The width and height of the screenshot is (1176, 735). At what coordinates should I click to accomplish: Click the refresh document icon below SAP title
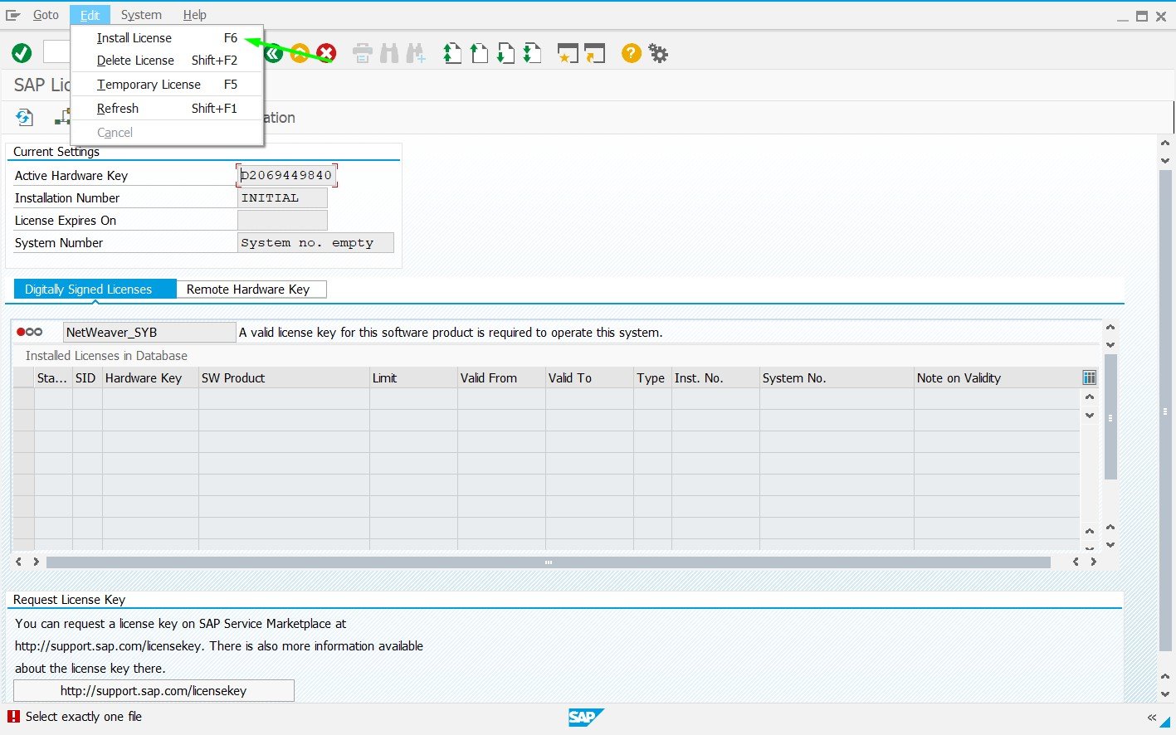pyautogui.click(x=24, y=118)
